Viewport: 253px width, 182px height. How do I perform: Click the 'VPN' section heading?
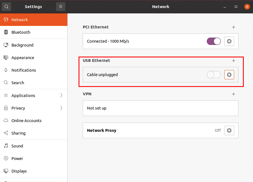coord(87,94)
